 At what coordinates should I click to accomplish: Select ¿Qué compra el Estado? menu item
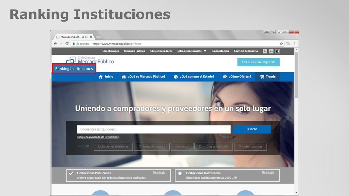point(194,77)
